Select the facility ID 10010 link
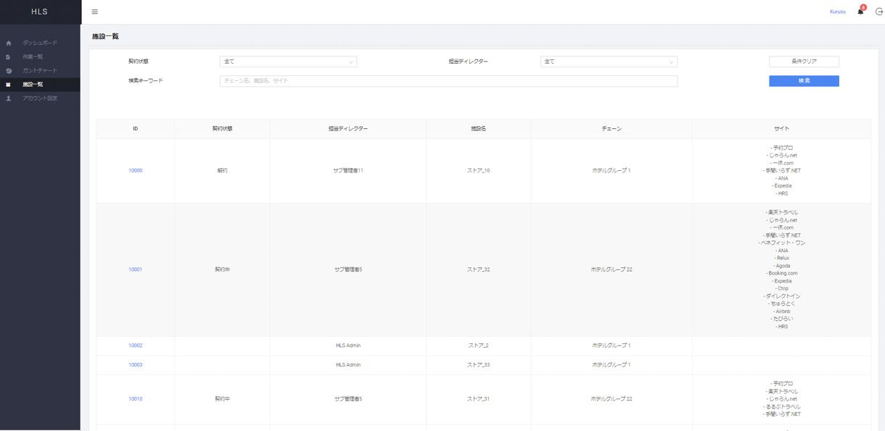 (x=135, y=399)
